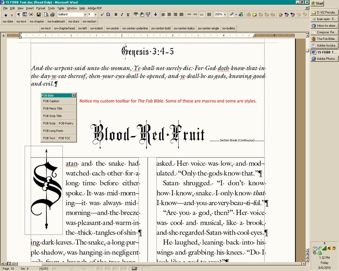Click the status bar spelling check icon
Viewport: 339px width, 271px height.
[135, 268]
